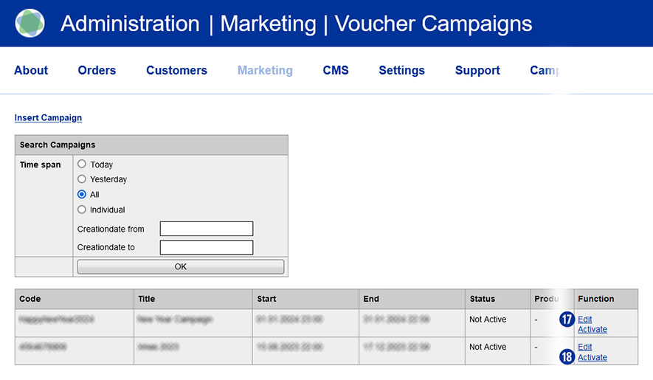Open the Orders menu
This screenshot has width=653, height=380.
97,71
